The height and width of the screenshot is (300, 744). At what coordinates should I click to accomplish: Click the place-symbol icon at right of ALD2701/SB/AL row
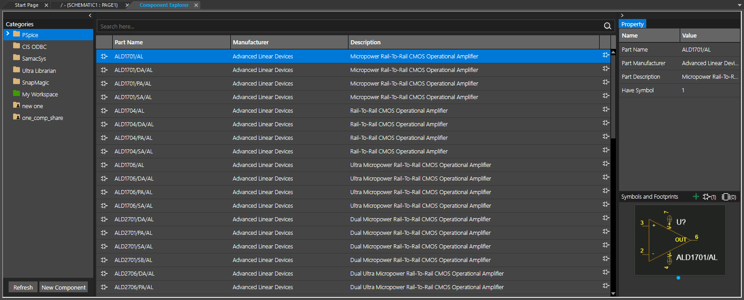pos(606,259)
